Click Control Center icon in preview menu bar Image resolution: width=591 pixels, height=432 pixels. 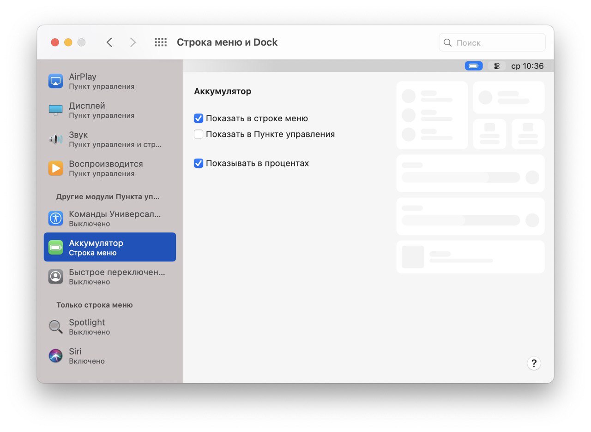click(497, 66)
